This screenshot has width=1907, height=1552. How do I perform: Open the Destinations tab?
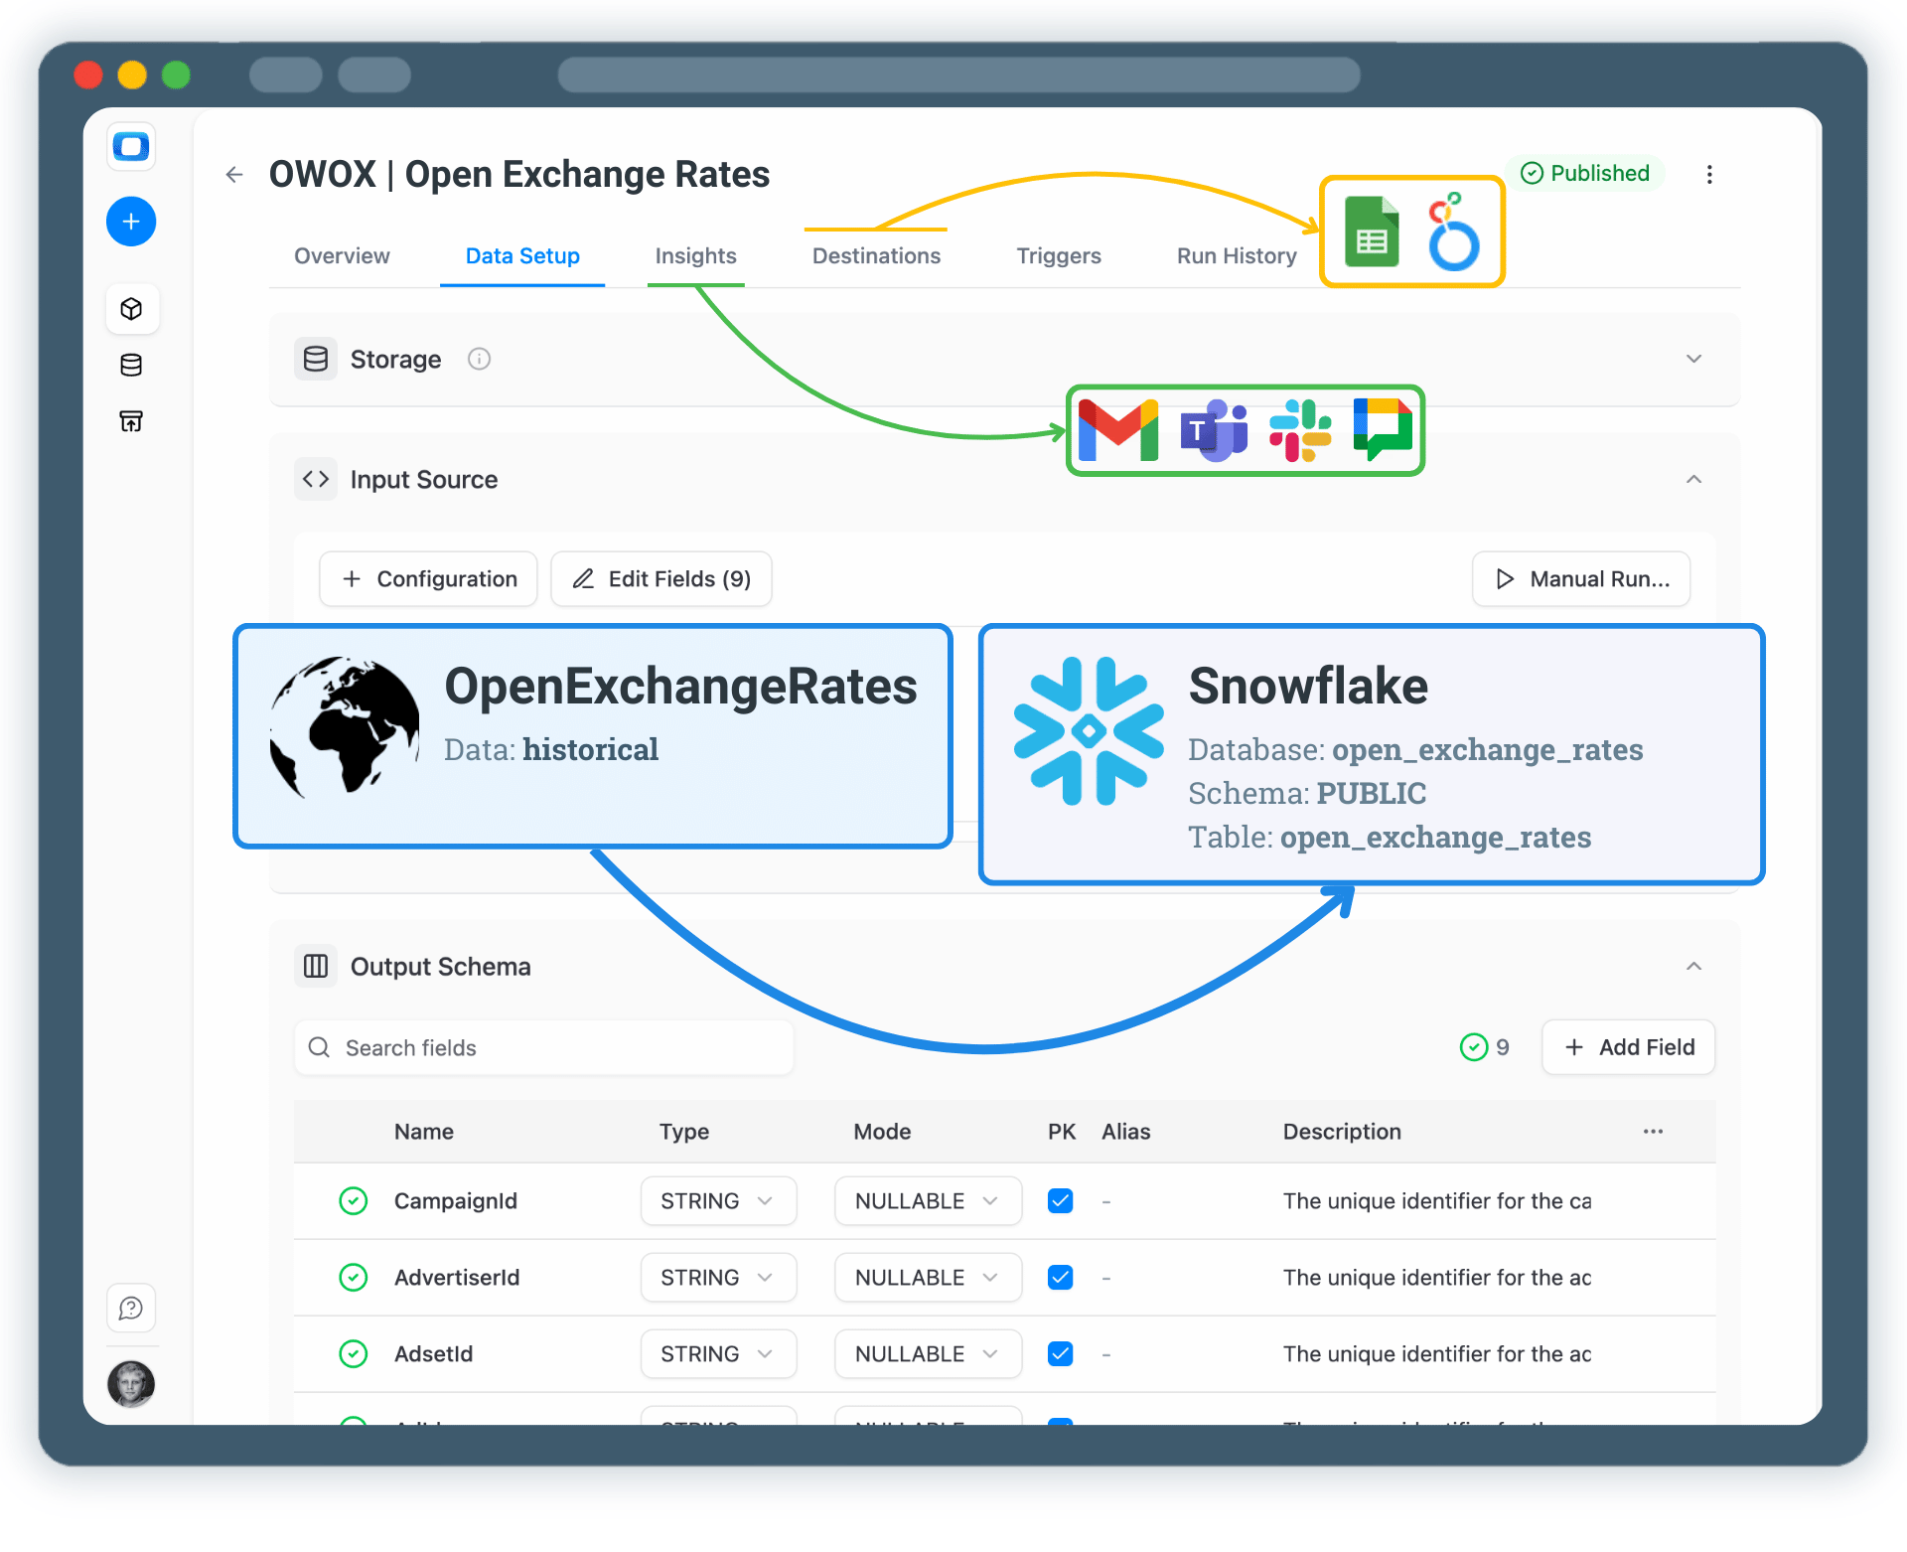(x=875, y=255)
